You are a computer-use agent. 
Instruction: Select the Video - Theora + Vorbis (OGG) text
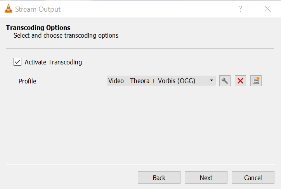tap(152, 81)
